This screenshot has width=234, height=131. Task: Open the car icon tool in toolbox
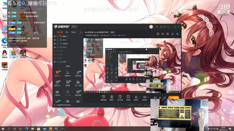(78, 83)
